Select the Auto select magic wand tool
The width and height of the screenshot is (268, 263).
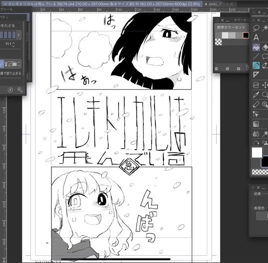click(265, 28)
